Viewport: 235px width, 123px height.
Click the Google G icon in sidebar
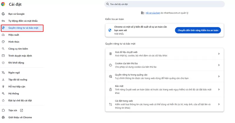[3, 14]
